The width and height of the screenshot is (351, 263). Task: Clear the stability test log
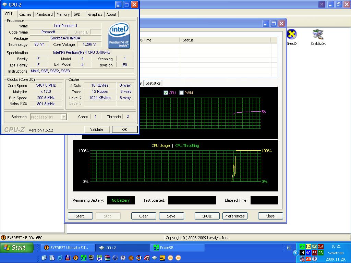144,216
